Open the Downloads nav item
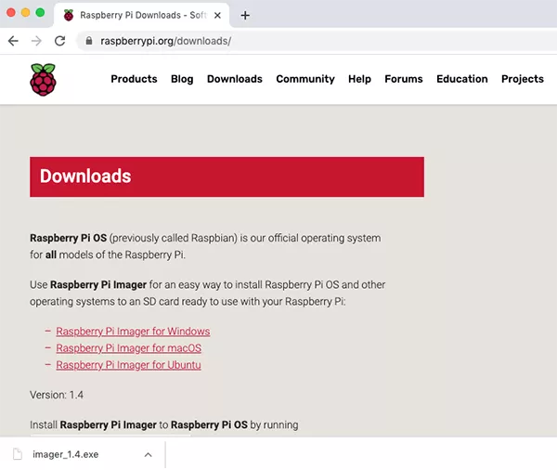Viewport: 557px width, 470px height. click(x=234, y=79)
